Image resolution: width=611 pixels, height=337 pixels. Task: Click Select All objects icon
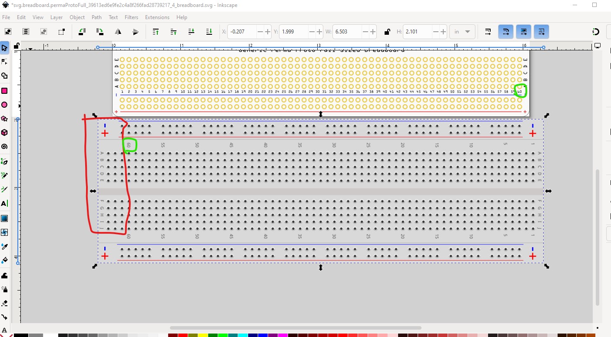tap(8, 32)
